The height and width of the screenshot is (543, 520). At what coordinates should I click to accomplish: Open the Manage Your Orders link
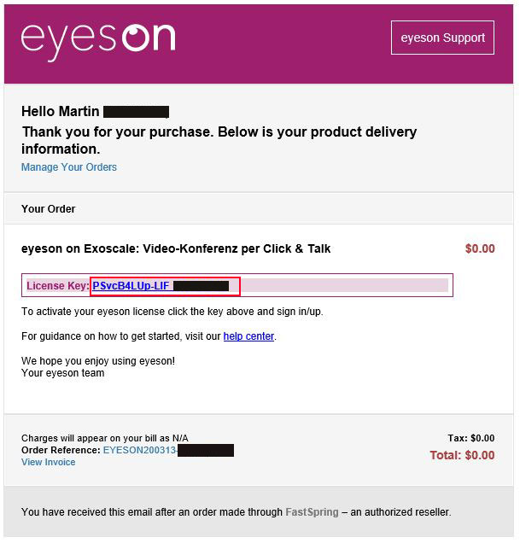tap(69, 167)
